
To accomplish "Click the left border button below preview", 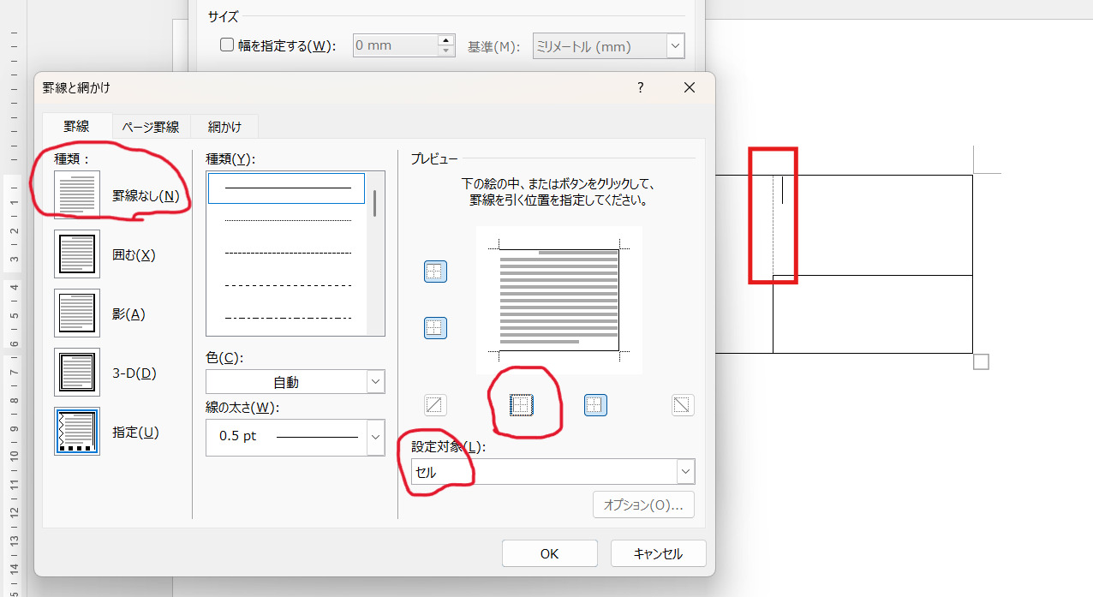I will pyautogui.click(x=521, y=405).
